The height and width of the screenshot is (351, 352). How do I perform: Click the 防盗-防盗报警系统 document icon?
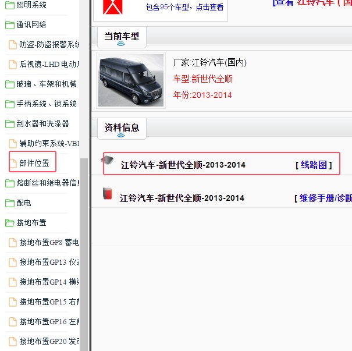point(13,45)
